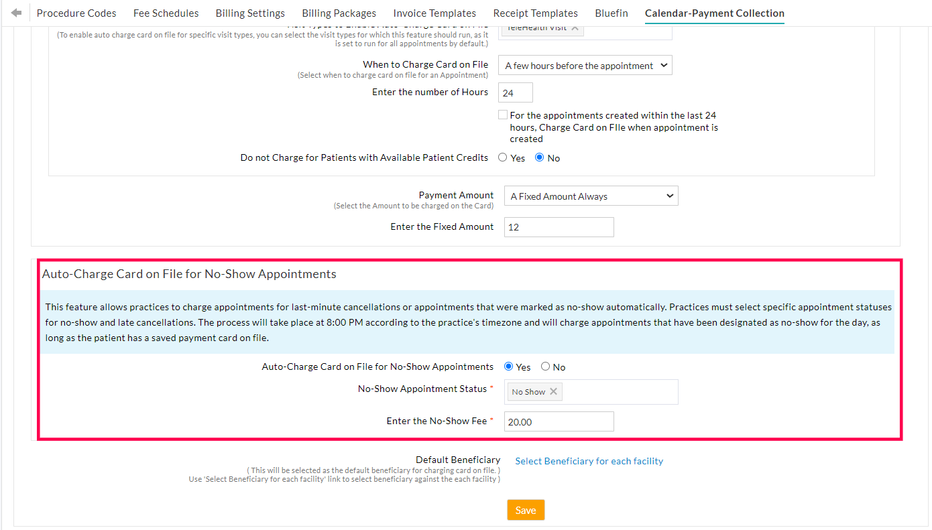Select No for Auto-Charge on No-Show Appointments

tap(544, 367)
